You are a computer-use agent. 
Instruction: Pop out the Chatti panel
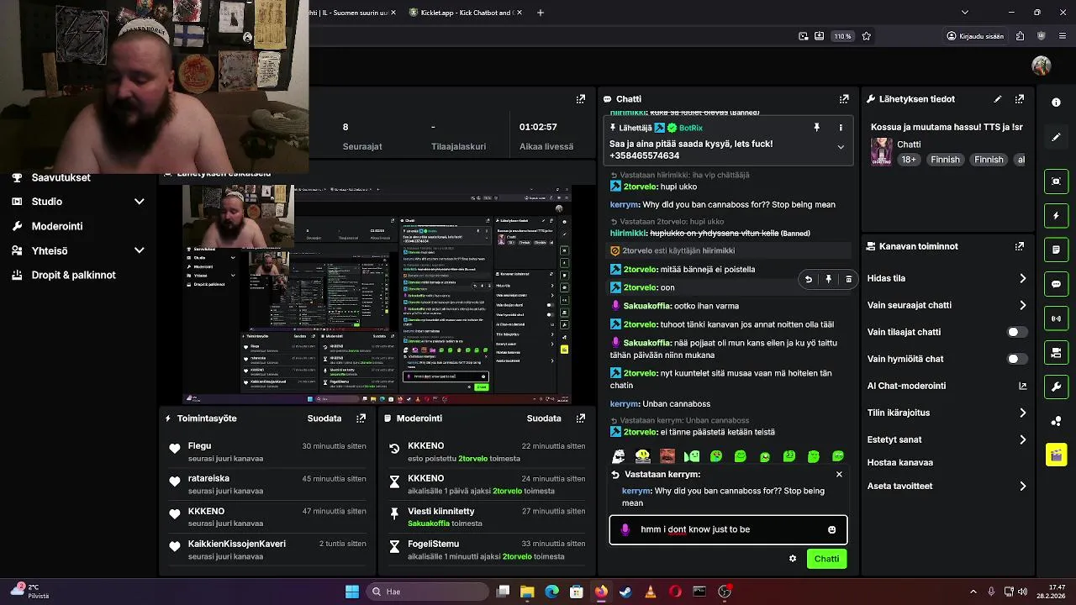pos(844,99)
